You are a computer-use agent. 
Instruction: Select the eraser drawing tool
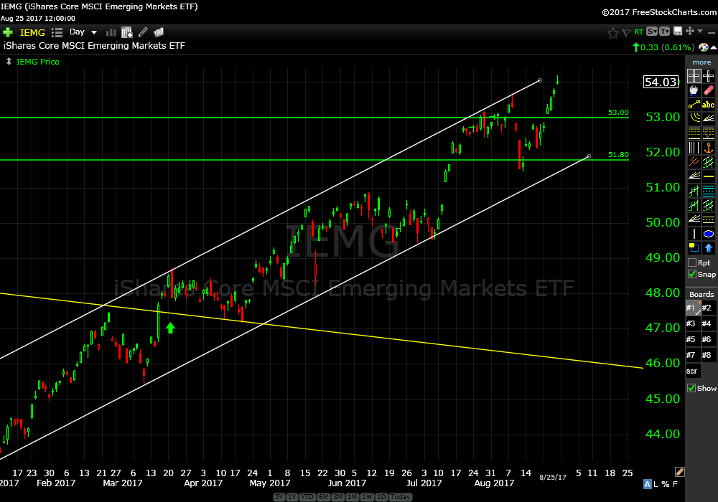click(708, 92)
